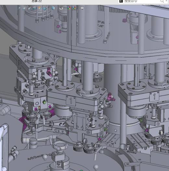
Task: Expand the search box dropdown arrow
Action: pyautogui.click(x=166, y=1)
